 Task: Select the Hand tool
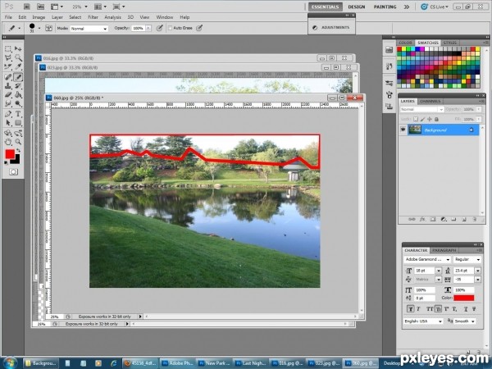pos(8,142)
